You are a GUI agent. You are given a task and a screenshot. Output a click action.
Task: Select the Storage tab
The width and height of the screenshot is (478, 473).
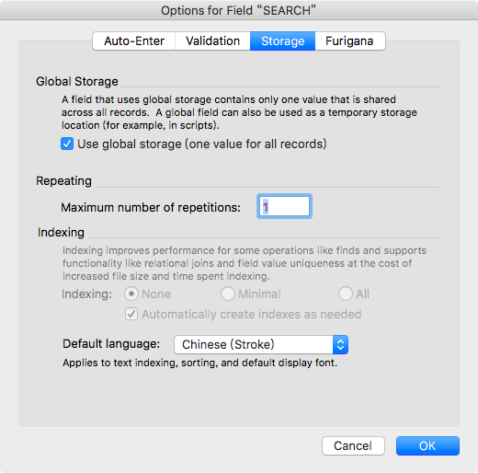[282, 41]
